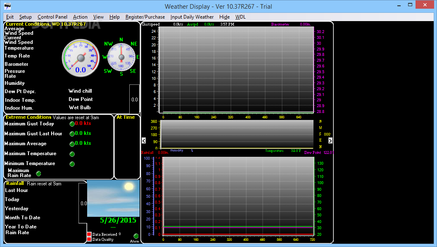The image size is (437, 247).
Task: Click Hide in the menu bar
Action: click(x=224, y=17)
